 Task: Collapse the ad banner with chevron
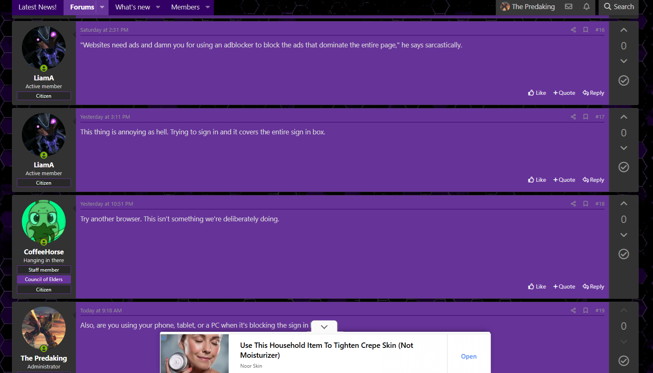click(x=324, y=326)
